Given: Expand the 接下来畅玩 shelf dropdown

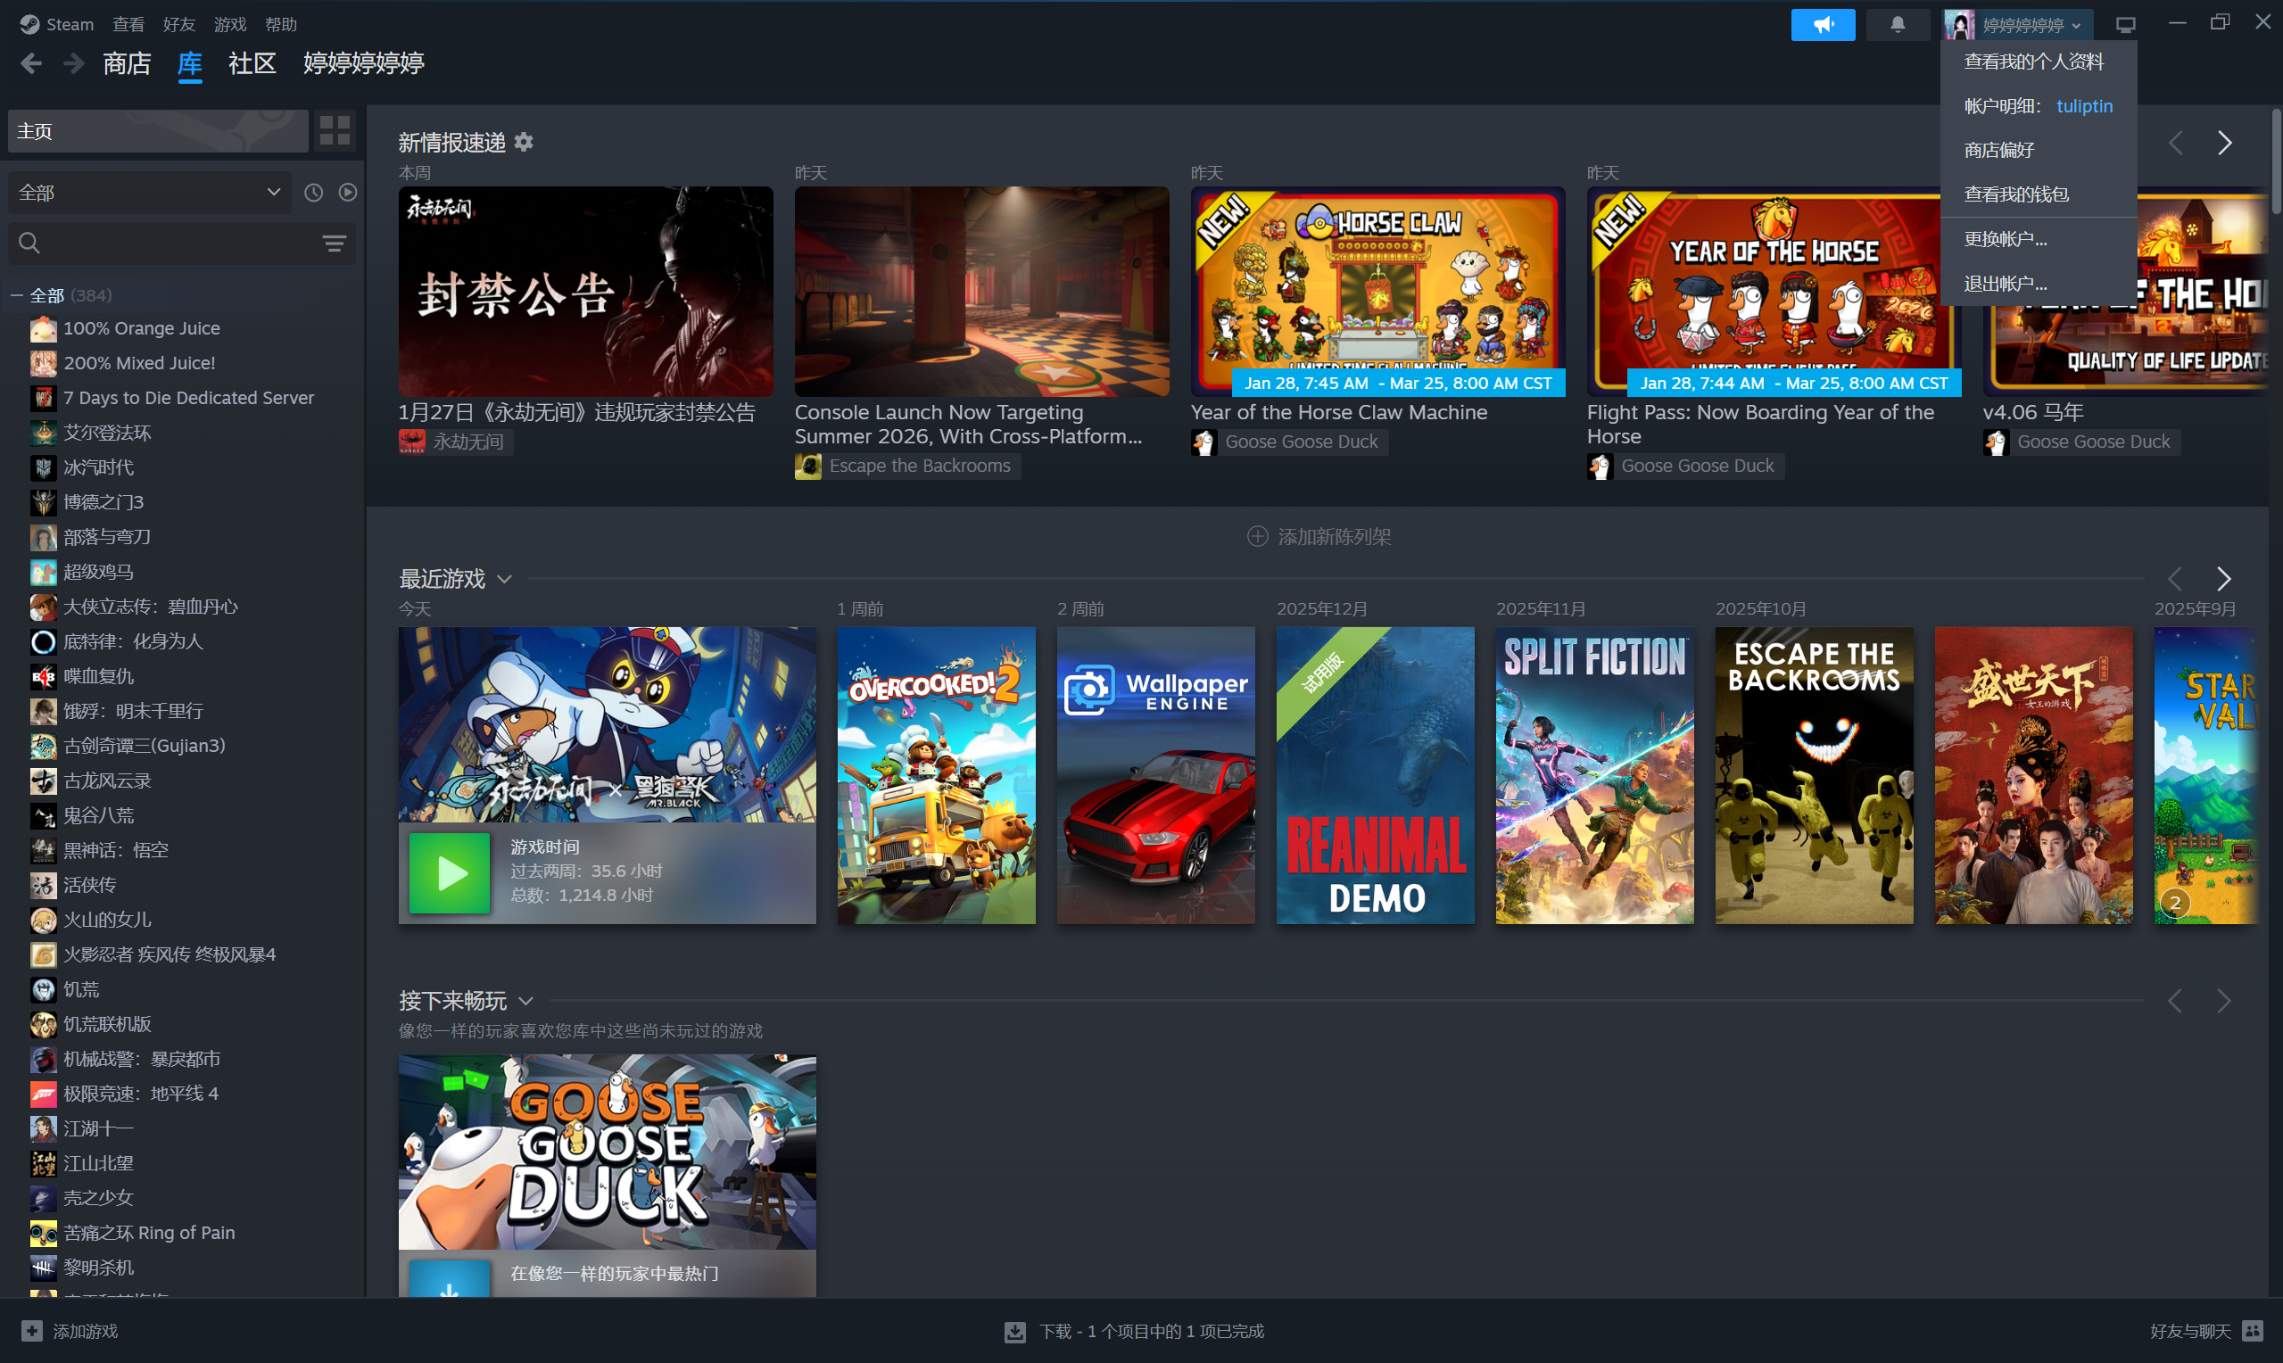Looking at the screenshot, I should point(526,1001).
